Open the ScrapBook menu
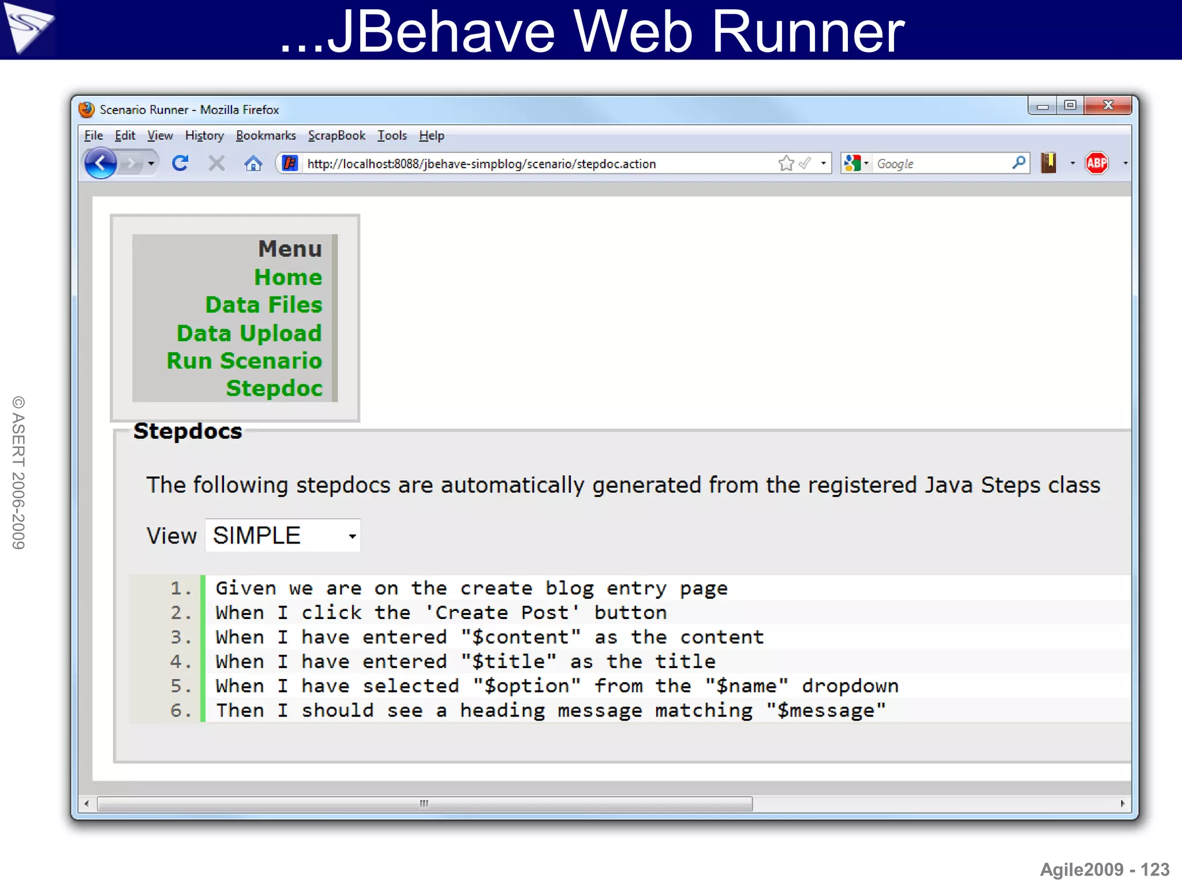The height and width of the screenshot is (887, 1182). click(x=336, y=135)
